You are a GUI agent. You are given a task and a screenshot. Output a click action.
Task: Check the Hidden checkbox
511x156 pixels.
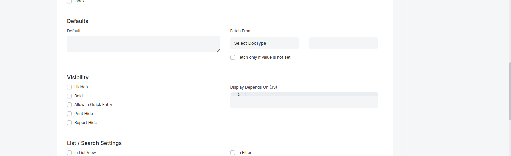coord(69,87)
